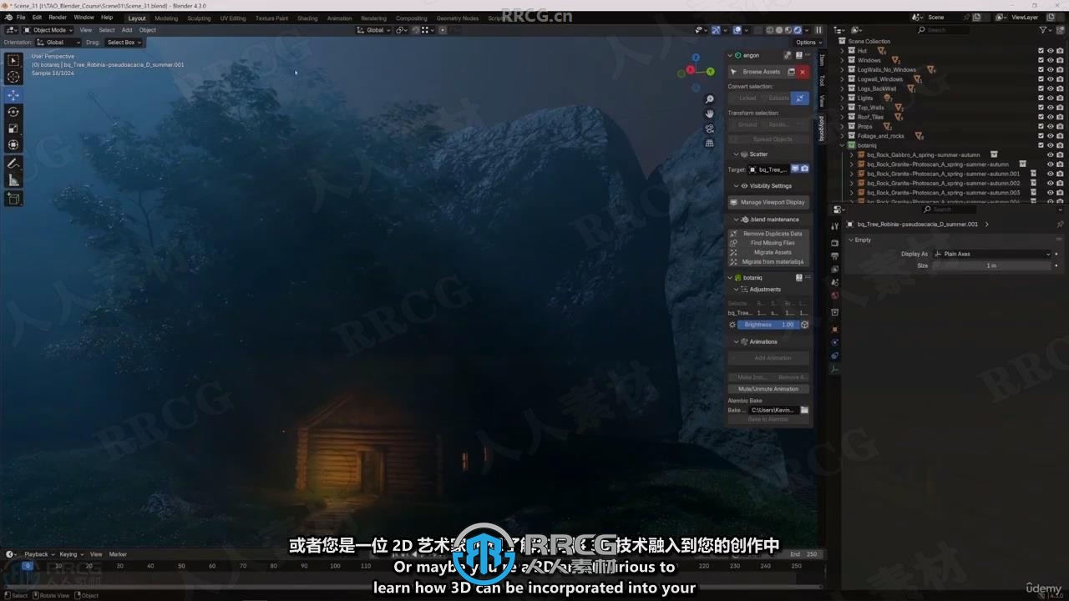Open the Scene properties tab icon
This screenshot has width=1069, height=601.
pos(834,282)
